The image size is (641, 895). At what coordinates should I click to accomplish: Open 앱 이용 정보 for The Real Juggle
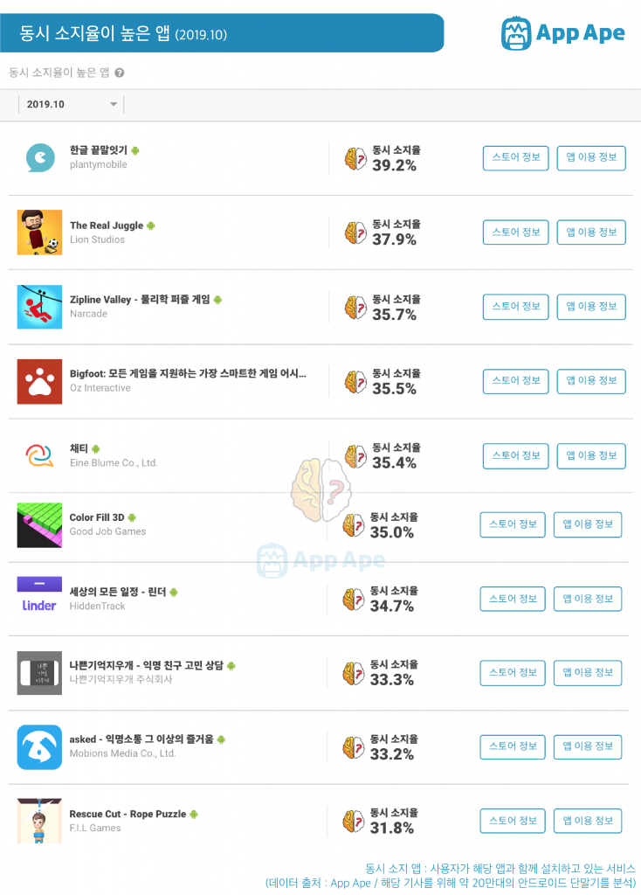coord(591,232)
